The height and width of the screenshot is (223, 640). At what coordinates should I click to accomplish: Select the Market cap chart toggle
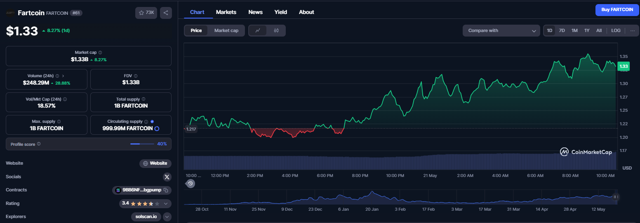[226, 30]
